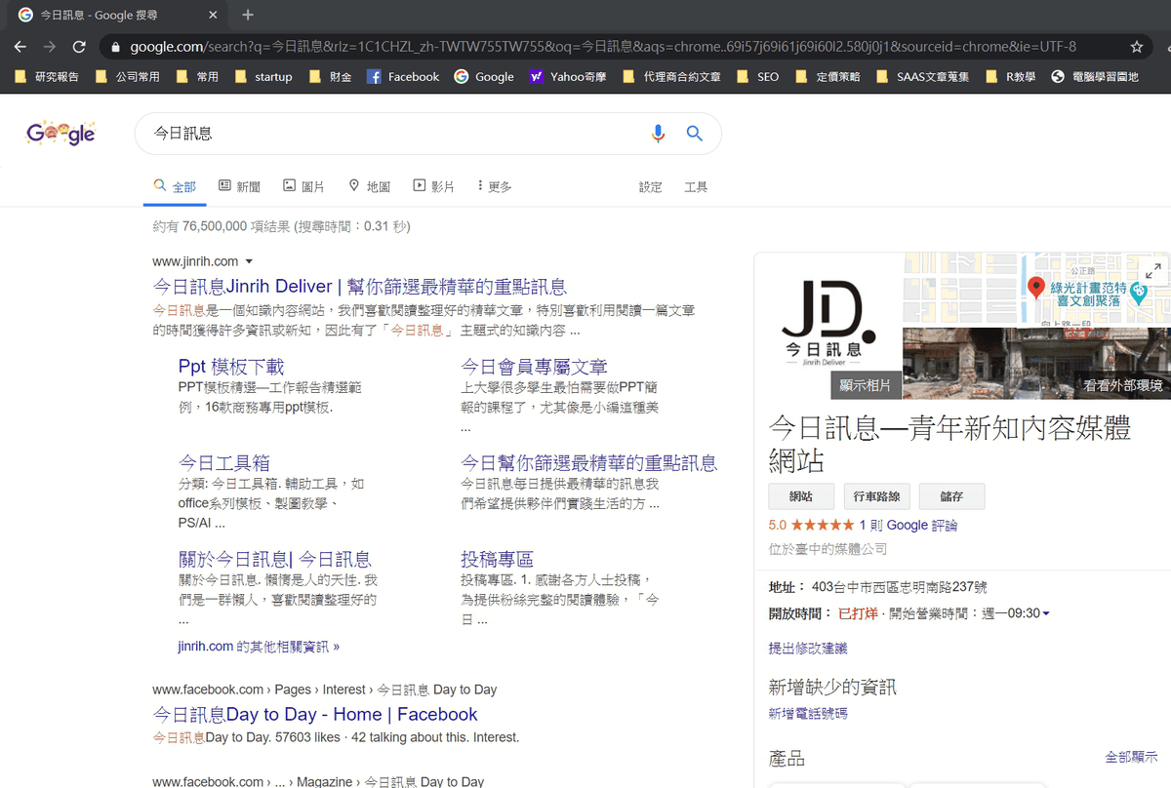This screenshot has height=788, width=1171.
Task: Click the browser back arrow
Action: coord(20,47)
